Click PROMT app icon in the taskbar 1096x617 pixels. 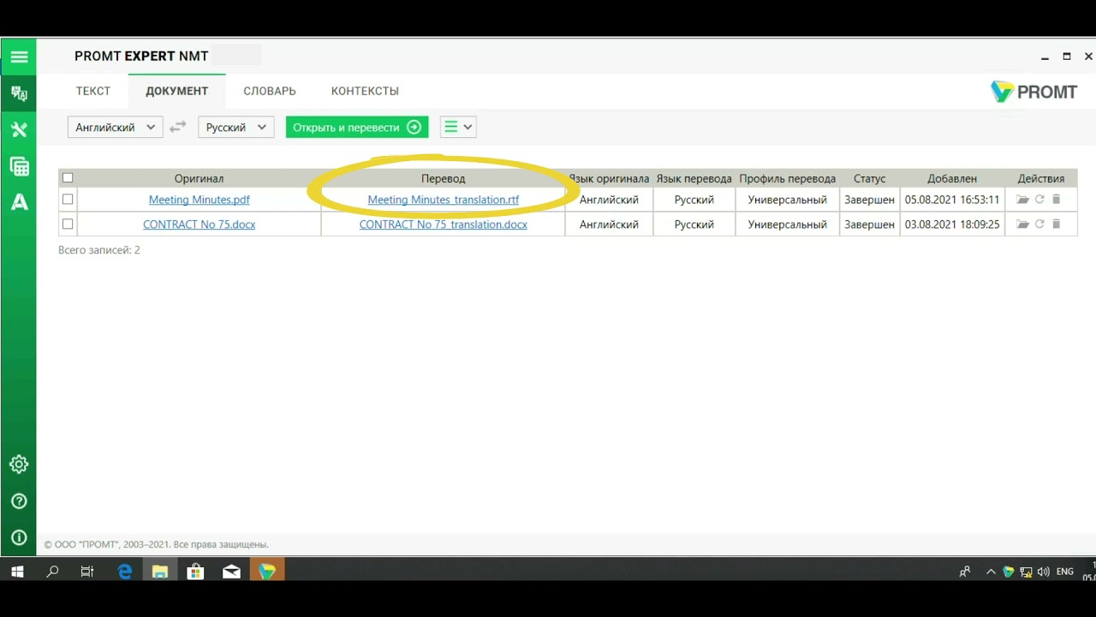click(x=267, y=572)
